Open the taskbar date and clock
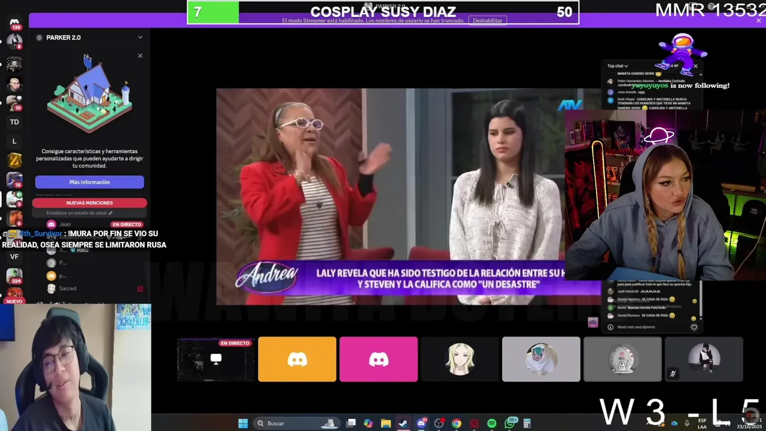The image size is (766, 431). click(750, 423)
